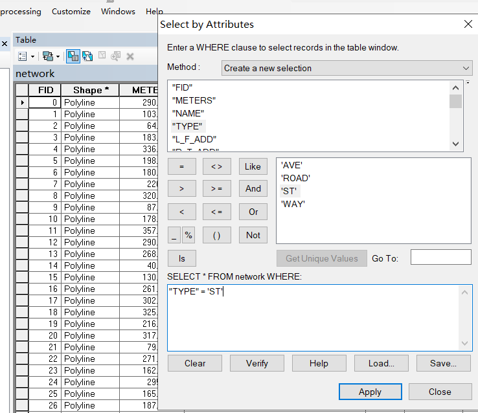Click the field list scrollbar thumb
The image size is (478, 413).
(455, 102)
